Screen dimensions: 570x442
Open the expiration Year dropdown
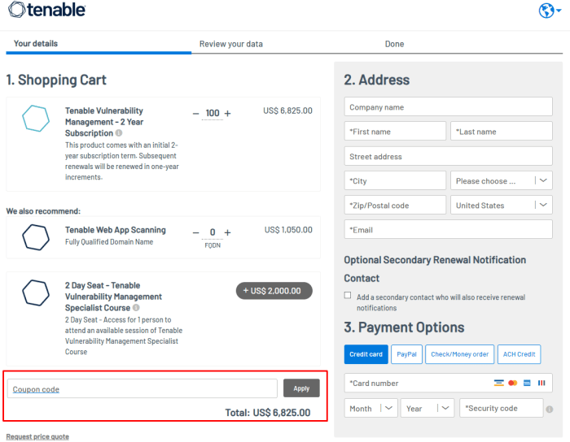coord(427,408)
